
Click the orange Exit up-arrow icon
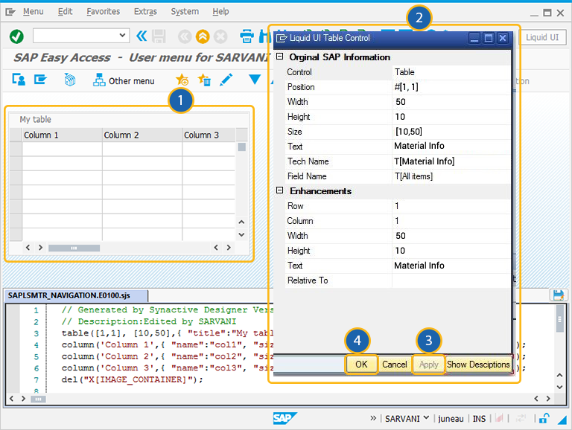[x=203, y=36]
